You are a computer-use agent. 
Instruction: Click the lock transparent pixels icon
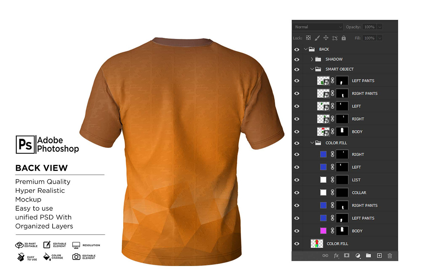(308, 38)
